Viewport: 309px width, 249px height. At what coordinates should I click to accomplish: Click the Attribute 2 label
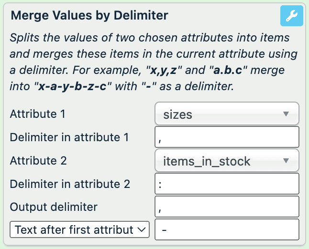[x=38, y=161]
